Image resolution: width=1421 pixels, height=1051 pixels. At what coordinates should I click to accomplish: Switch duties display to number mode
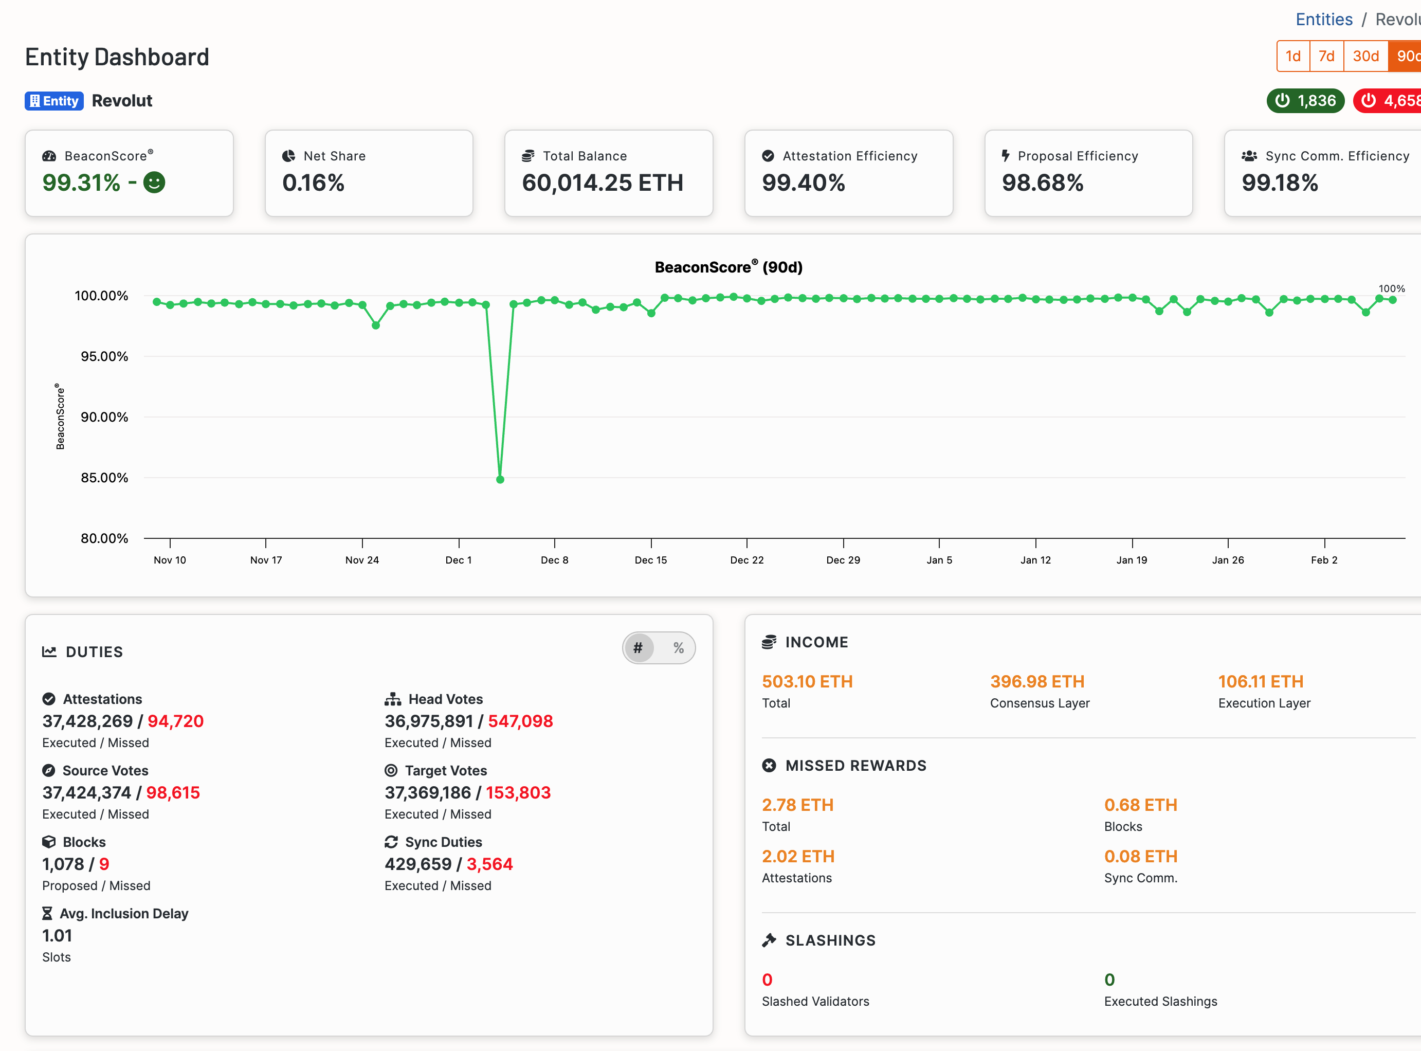638,648
